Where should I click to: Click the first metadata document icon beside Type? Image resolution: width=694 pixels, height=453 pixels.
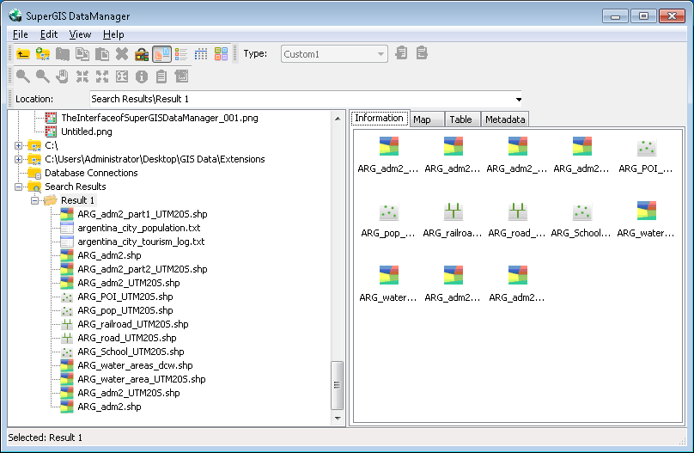pyautogui.click(x=401, y=52)
